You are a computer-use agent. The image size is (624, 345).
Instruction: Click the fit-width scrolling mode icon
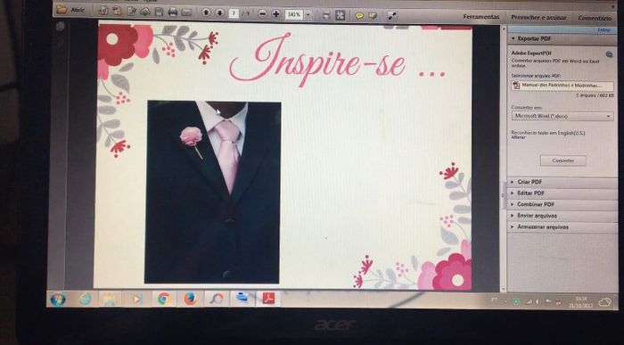point(326,15)
